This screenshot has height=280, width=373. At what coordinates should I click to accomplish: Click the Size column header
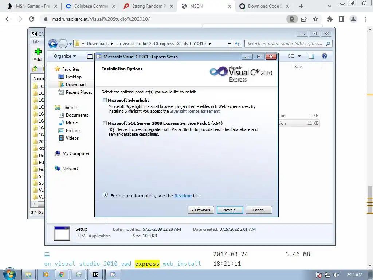tap(298, 67)
